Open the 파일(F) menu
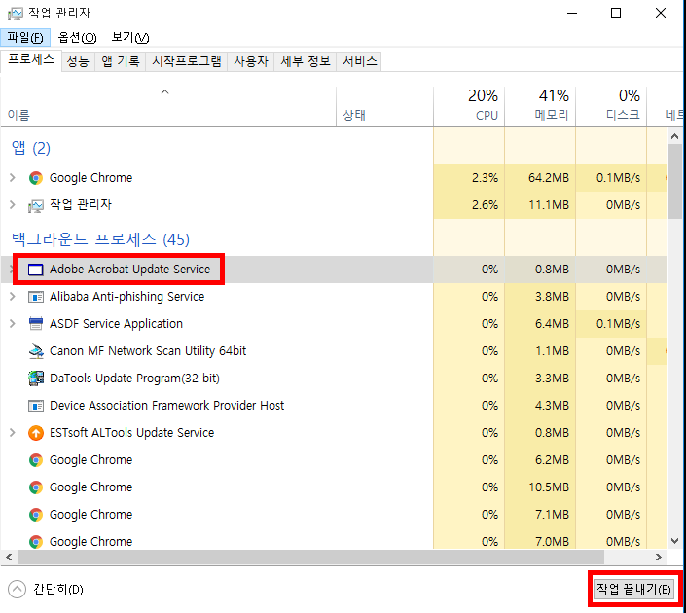Viewport: 686px width, 613px height. click(25, 38)
